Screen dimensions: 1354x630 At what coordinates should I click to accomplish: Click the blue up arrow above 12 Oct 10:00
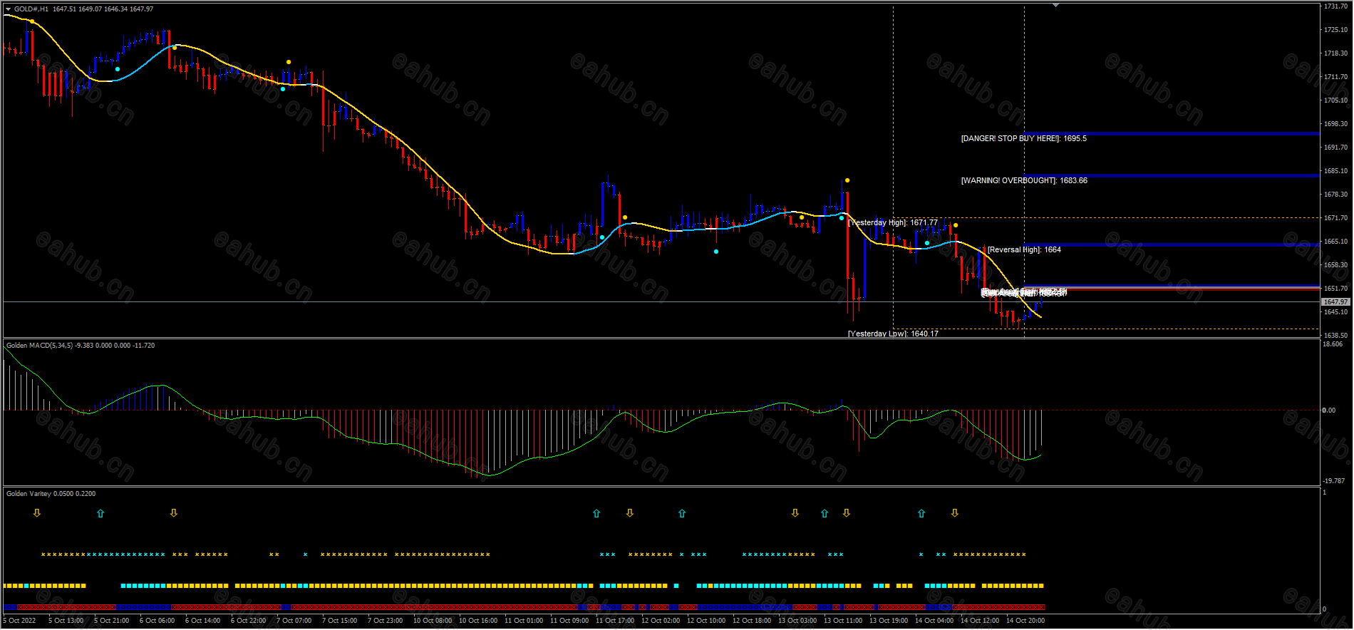pyautogui.click(x=682, y=513)
